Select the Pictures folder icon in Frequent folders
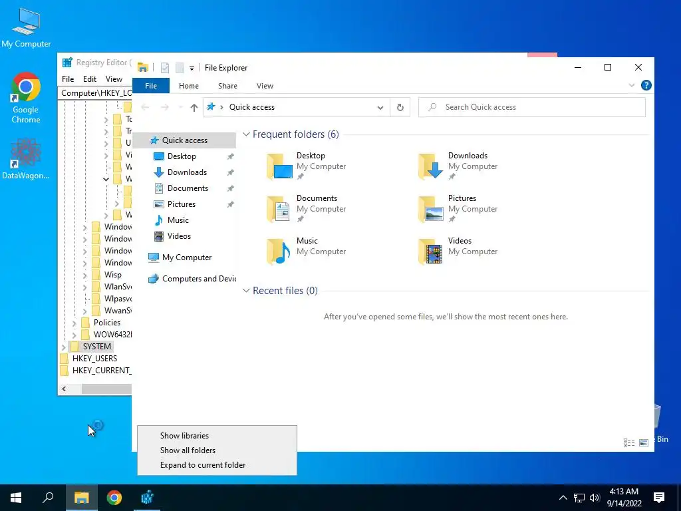This screenshot has width=681, height=511. tap(430, 208)
